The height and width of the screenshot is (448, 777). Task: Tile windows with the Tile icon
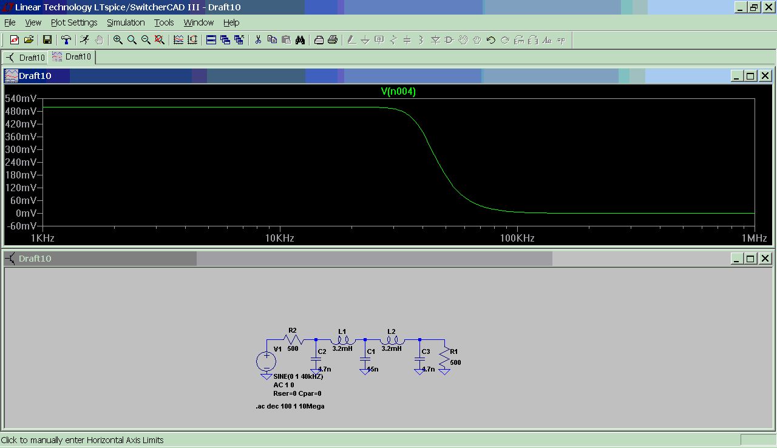pos(211,40)
